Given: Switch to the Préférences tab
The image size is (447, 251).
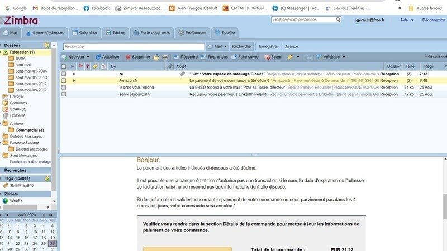Looking at the screenshot, I should click(x=192, y=33).
